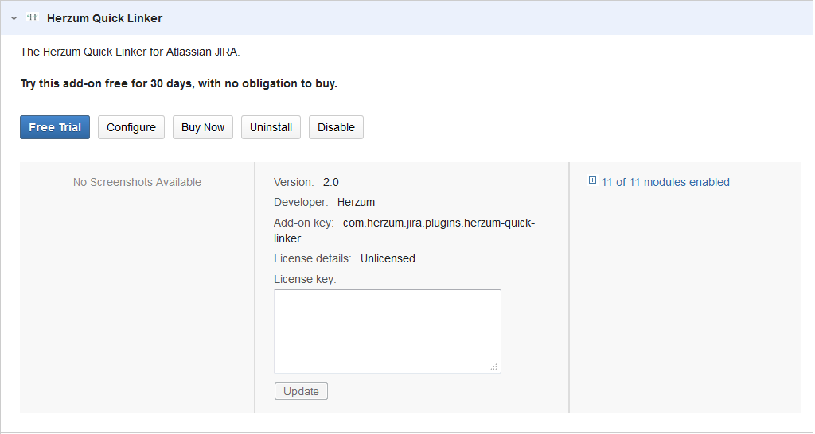Grab the License key box resize handle
Viewport: 815px width, 434px height.
[x=493, y=366]
